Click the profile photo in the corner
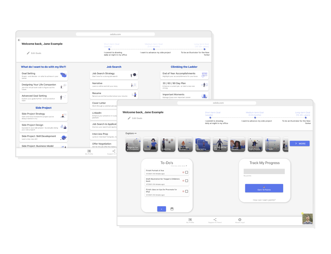This screenshot has height=254, width=331. click(x=307, y=219)
